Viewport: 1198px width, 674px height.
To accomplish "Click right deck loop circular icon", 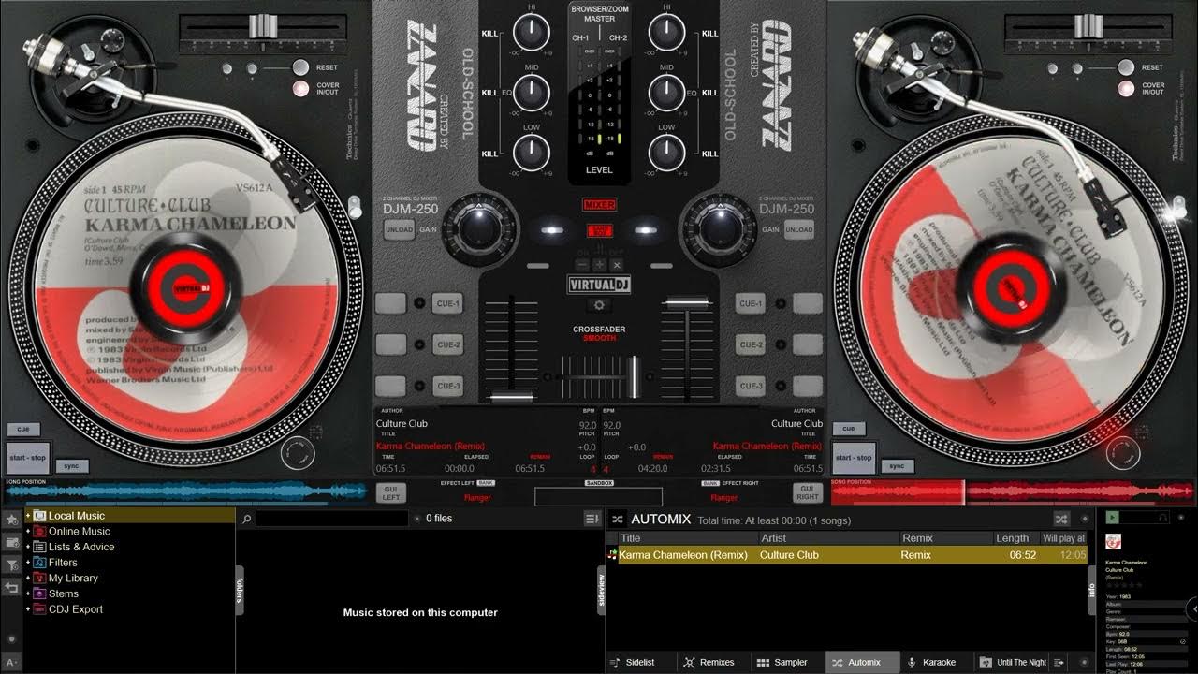I will click(x=1123, y=453).
